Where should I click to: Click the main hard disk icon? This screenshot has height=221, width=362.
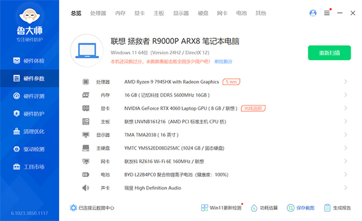(86, 148)
